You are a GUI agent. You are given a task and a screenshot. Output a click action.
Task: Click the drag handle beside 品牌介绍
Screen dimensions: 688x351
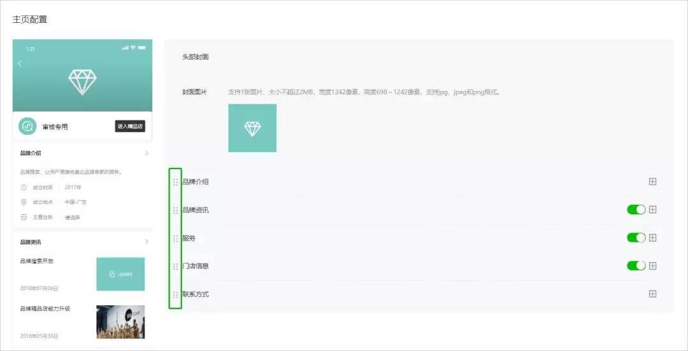tap(176, 182)
